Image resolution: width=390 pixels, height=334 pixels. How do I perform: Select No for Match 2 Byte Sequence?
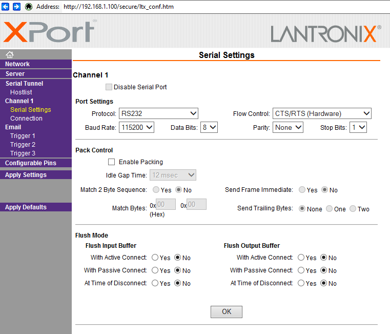tap(178, 190)
